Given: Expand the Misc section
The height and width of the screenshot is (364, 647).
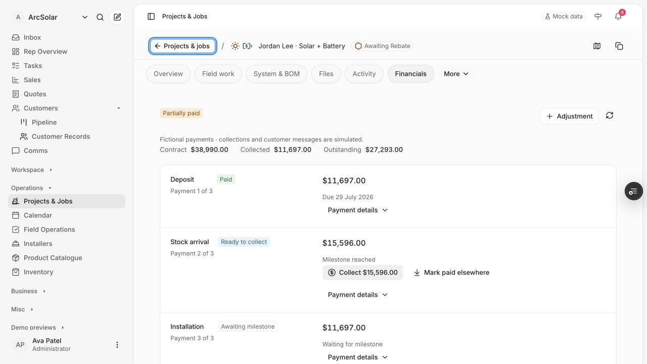Looking at the screenshot, I should pos(22,309).
